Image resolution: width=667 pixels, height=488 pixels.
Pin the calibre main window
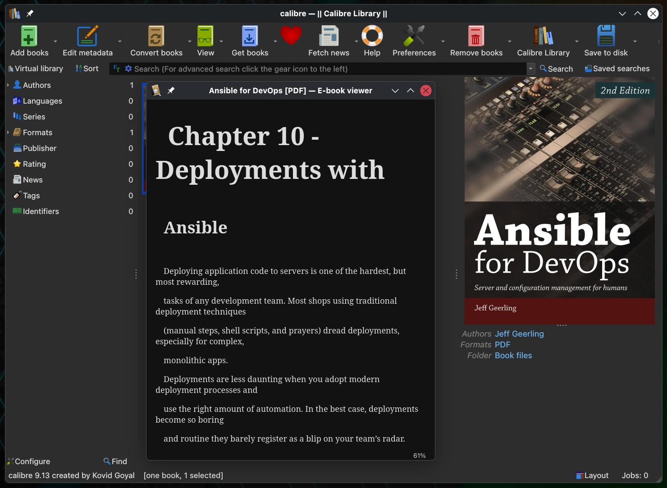point(30,14)
